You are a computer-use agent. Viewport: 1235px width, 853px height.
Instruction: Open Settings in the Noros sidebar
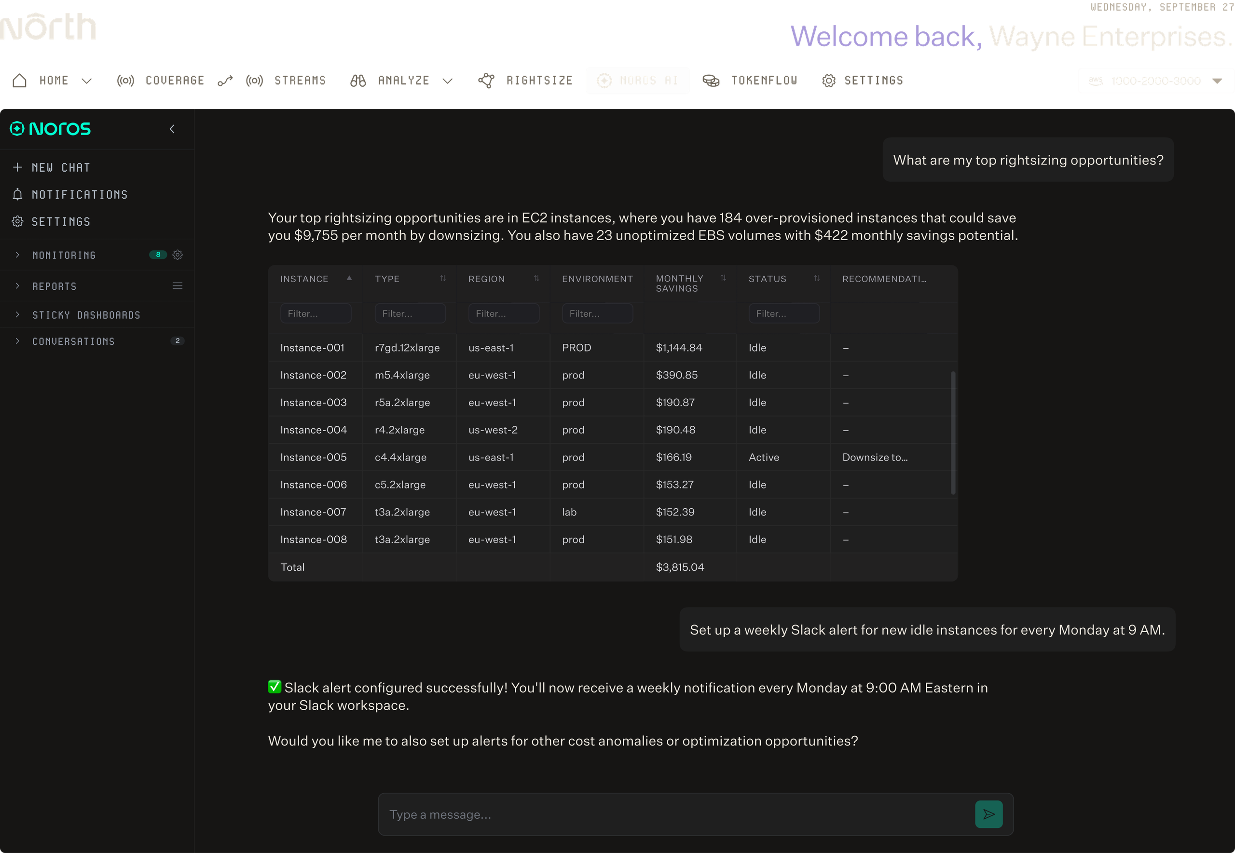[61, 222]
